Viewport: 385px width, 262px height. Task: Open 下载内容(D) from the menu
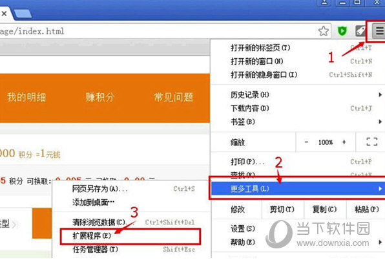(x=298, y=108)
